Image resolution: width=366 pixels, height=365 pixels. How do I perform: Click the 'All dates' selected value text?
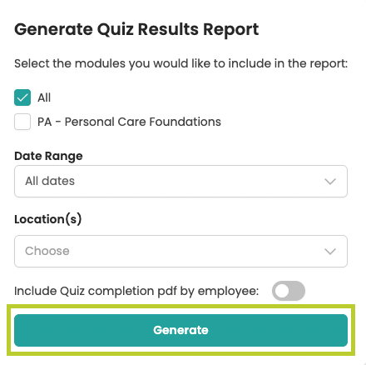pos(50,181)
